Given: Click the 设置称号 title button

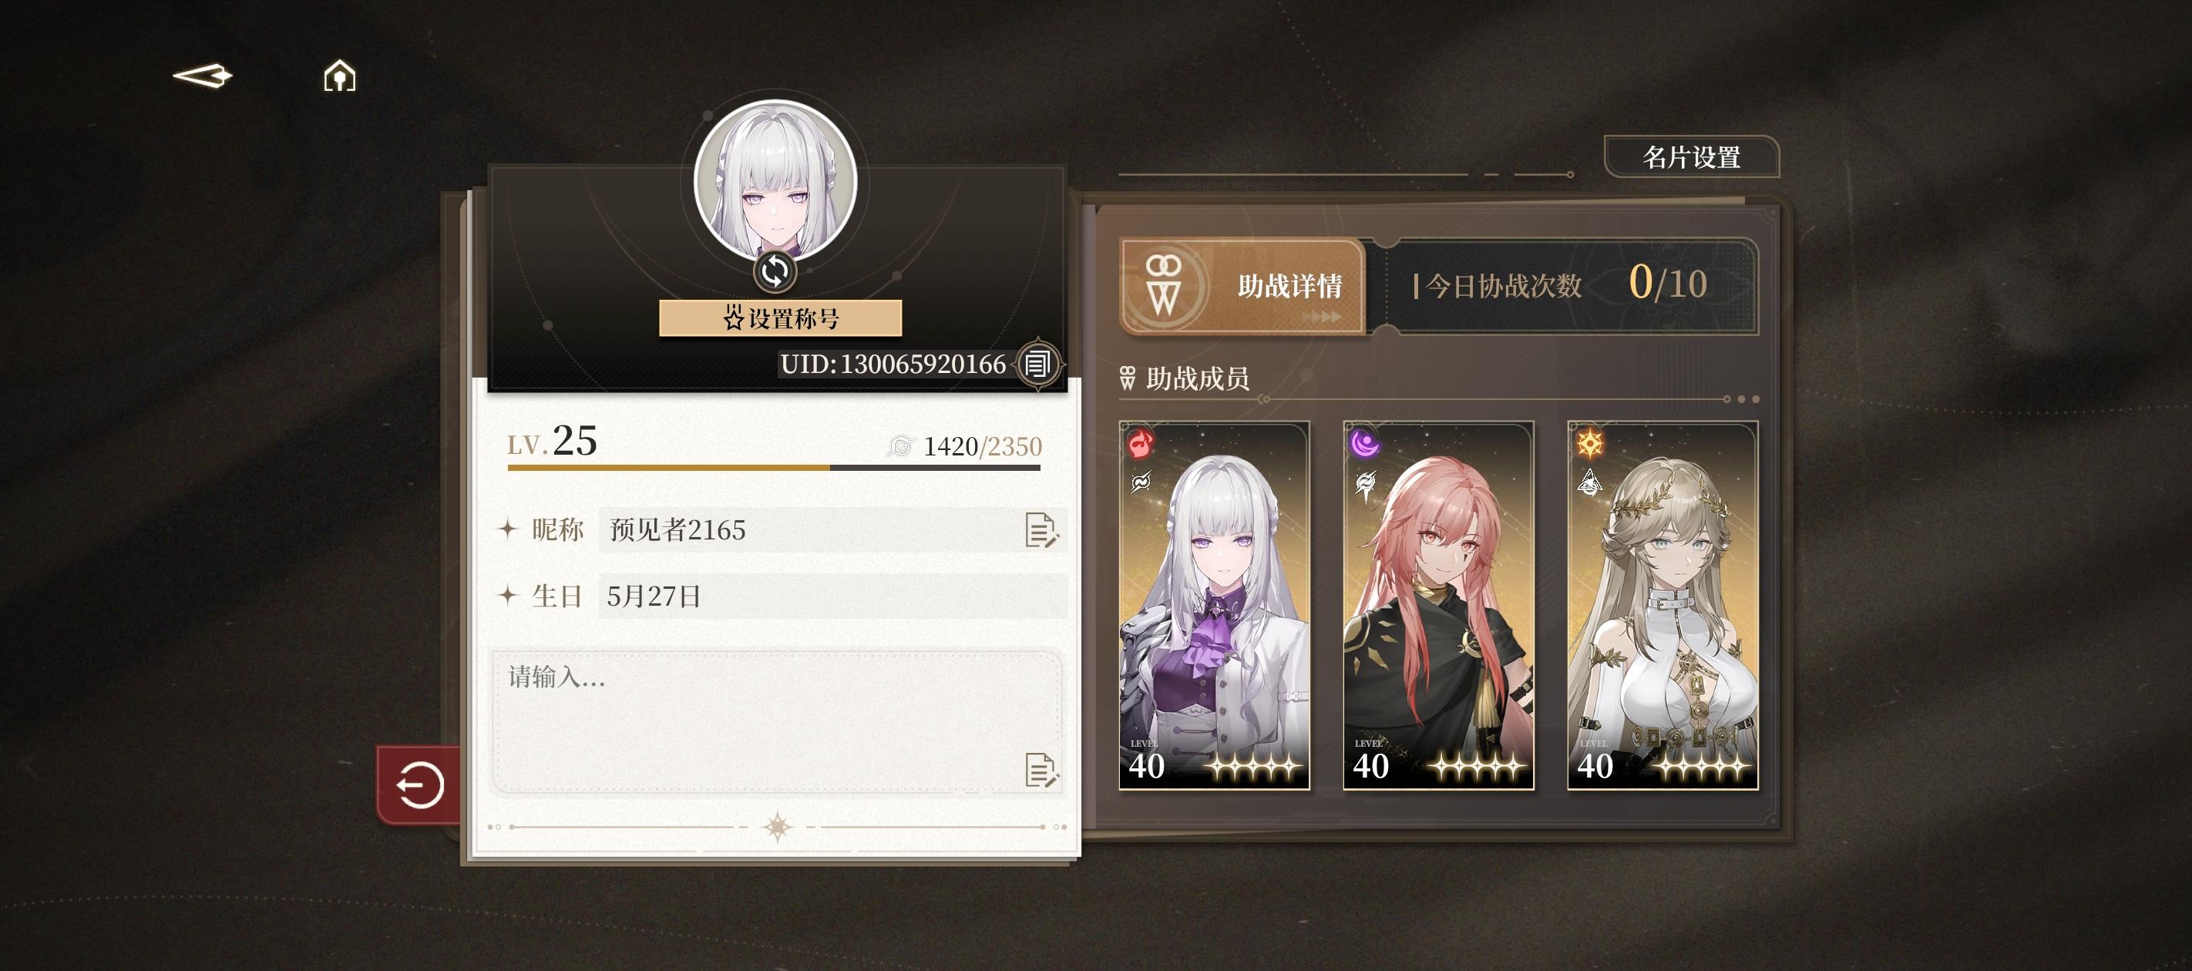Looking at the screenshot, I should [780, 318].
